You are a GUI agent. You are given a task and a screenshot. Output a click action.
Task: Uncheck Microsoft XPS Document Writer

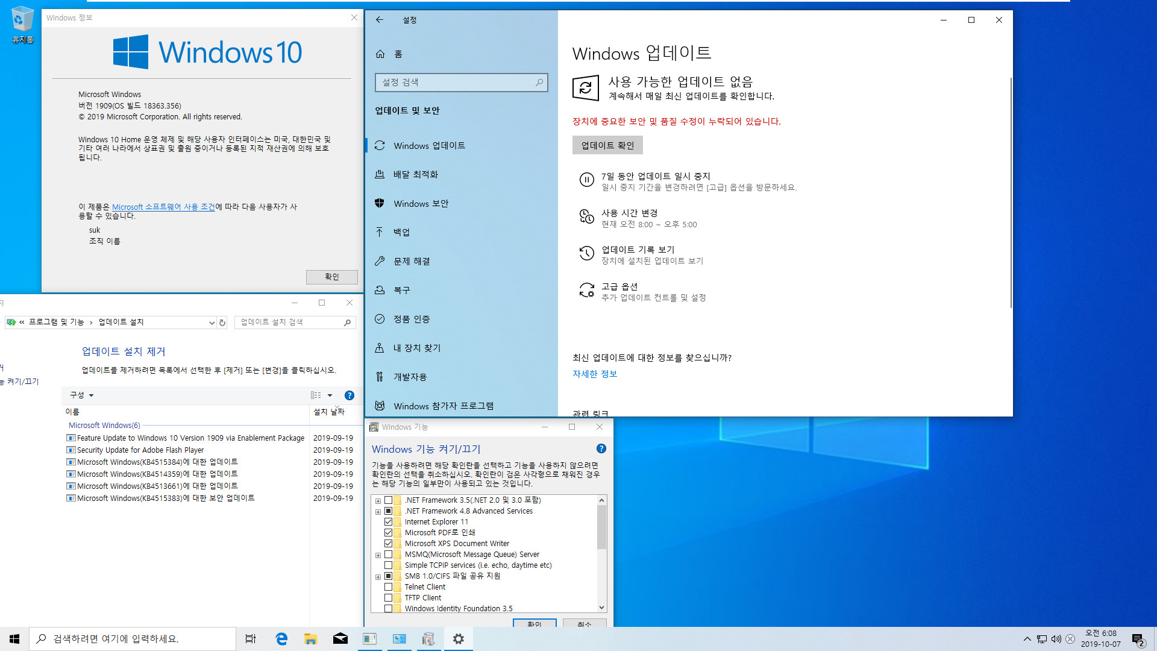[389, 544]
